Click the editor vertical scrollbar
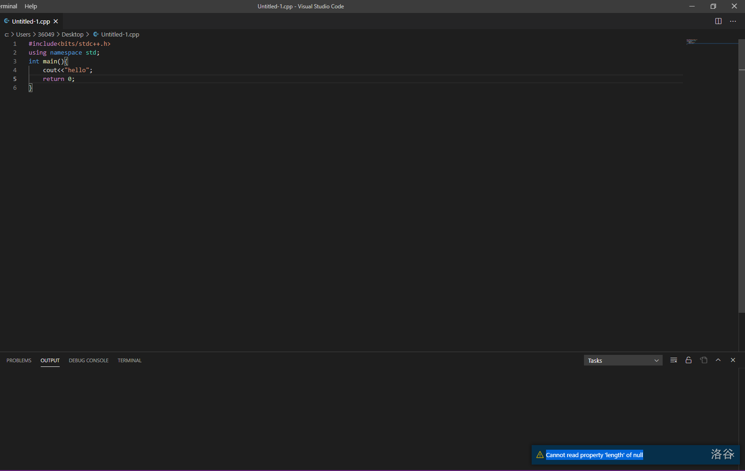The width and height of the screenshot is (745, 471). pyautogui.click(x=741, y=185)
